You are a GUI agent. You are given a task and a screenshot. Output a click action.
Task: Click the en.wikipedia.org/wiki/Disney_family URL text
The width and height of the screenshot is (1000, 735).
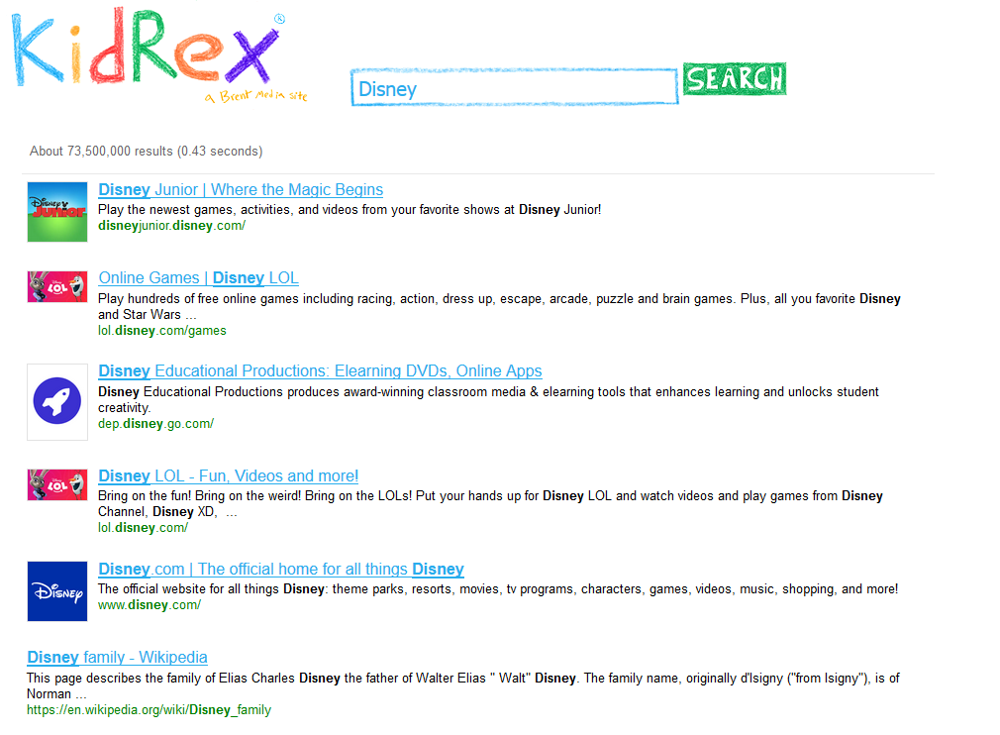point(149,710)
